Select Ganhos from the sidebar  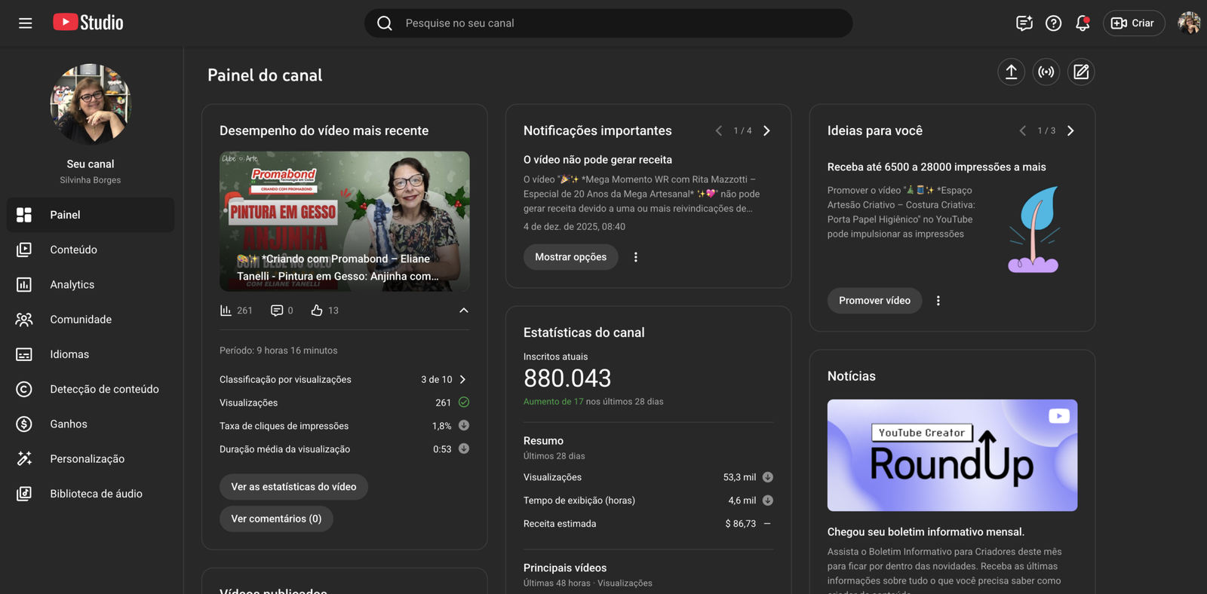point(69,424)
